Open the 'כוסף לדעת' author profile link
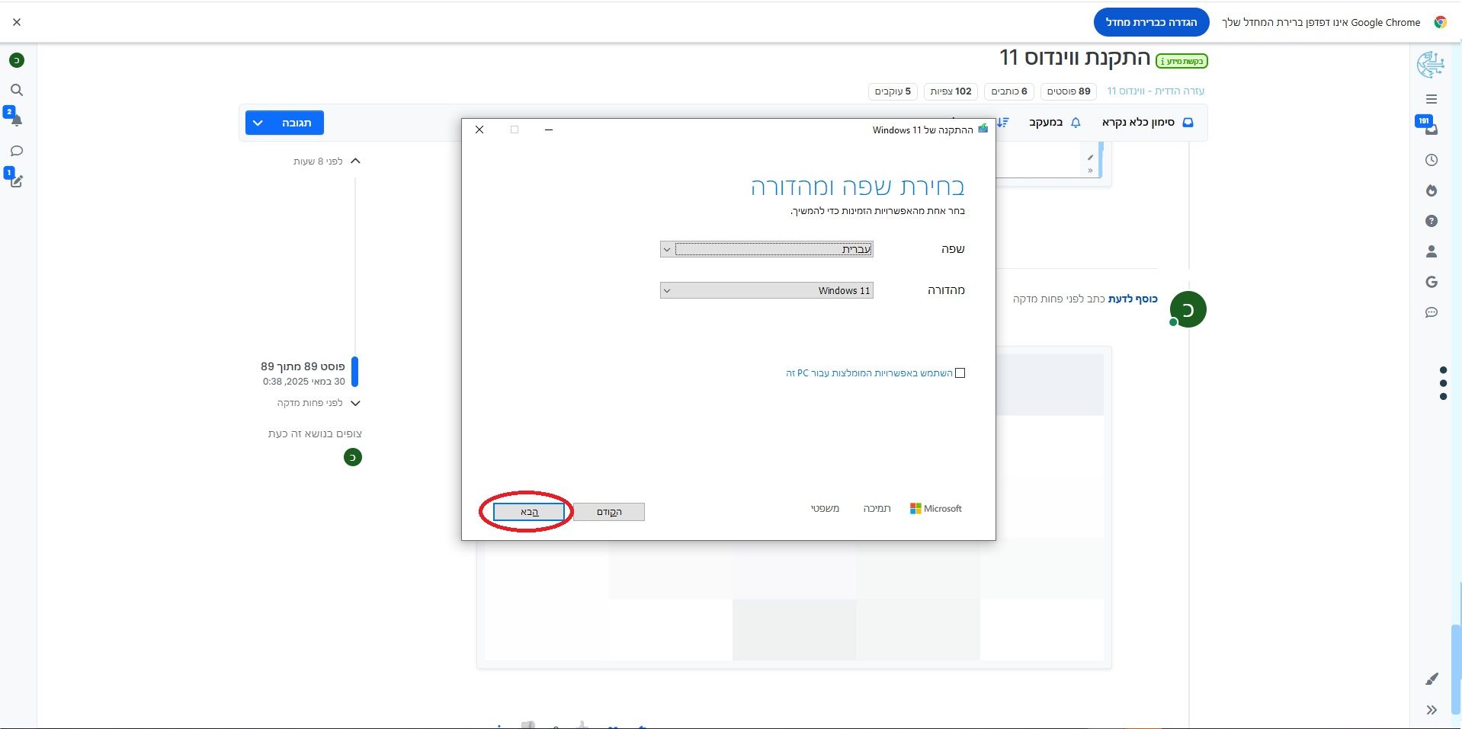 (x=1133, y=299)
